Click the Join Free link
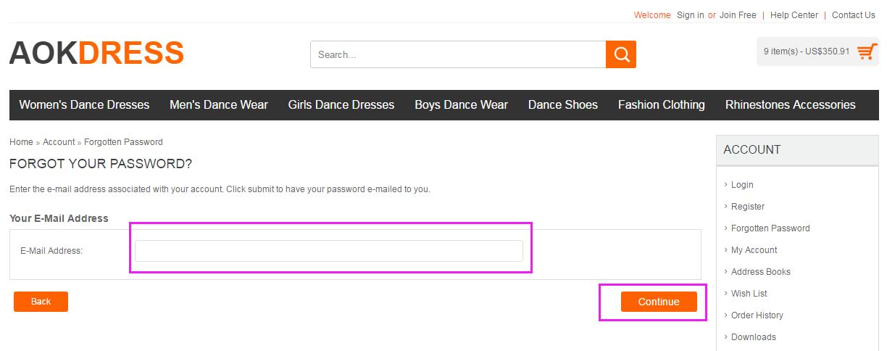Viewport: 887px width, 351px height. (x=738, y=15)
